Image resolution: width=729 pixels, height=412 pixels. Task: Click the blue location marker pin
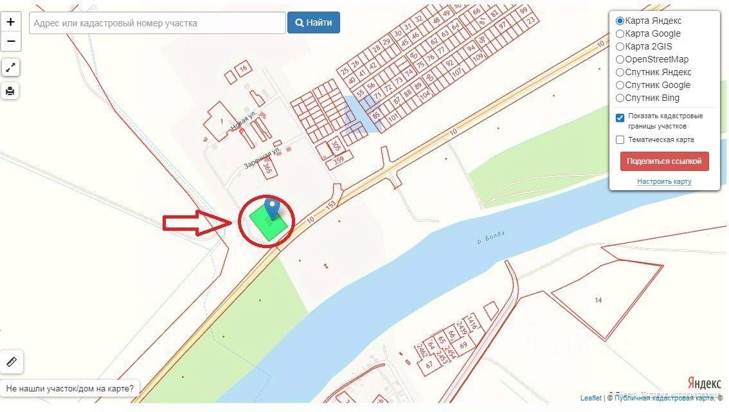(x=272, y=208)
